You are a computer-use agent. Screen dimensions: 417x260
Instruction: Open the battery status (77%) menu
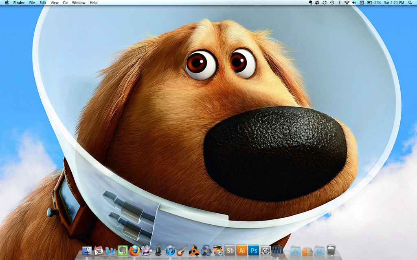(374, 3)
